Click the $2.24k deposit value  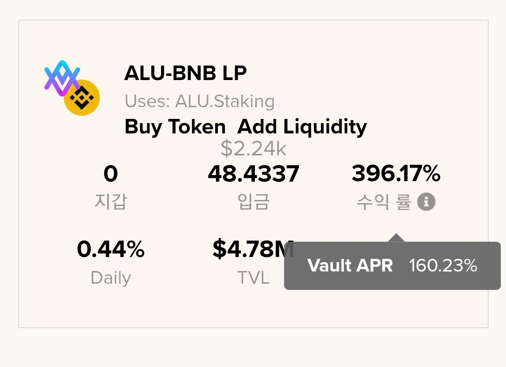tap(253, 149)
